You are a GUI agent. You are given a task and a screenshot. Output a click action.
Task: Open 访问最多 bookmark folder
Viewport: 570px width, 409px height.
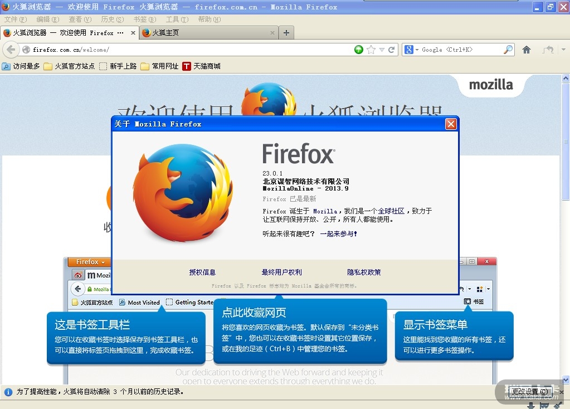click(21, 66)
